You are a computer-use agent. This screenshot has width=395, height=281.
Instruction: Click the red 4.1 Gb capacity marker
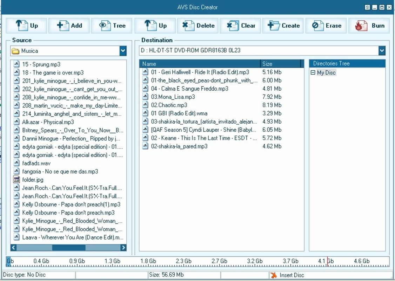point(327,262)
